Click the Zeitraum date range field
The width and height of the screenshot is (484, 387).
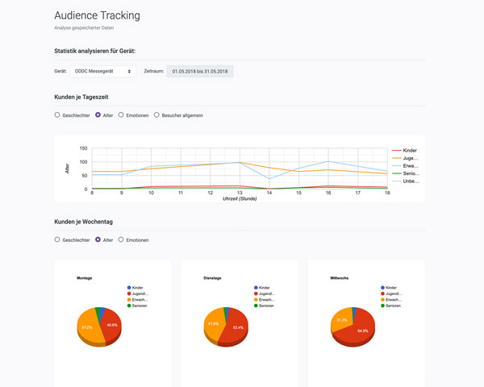(x=200, y=72)
